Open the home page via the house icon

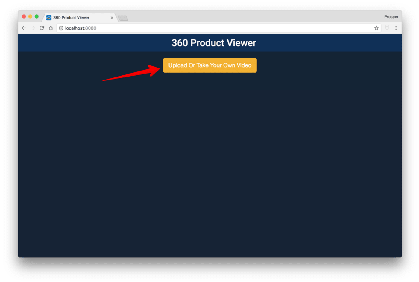[x=51, y=28]
